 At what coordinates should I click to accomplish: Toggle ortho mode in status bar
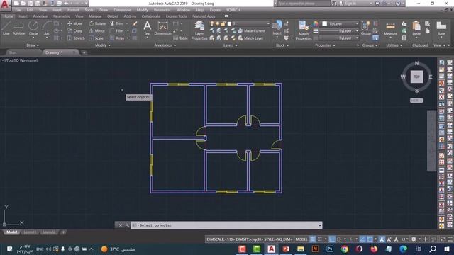332,239
